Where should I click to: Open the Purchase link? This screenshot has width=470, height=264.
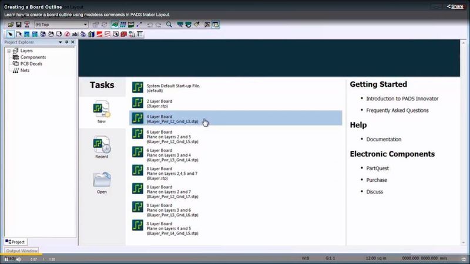[x=377, y=180]
